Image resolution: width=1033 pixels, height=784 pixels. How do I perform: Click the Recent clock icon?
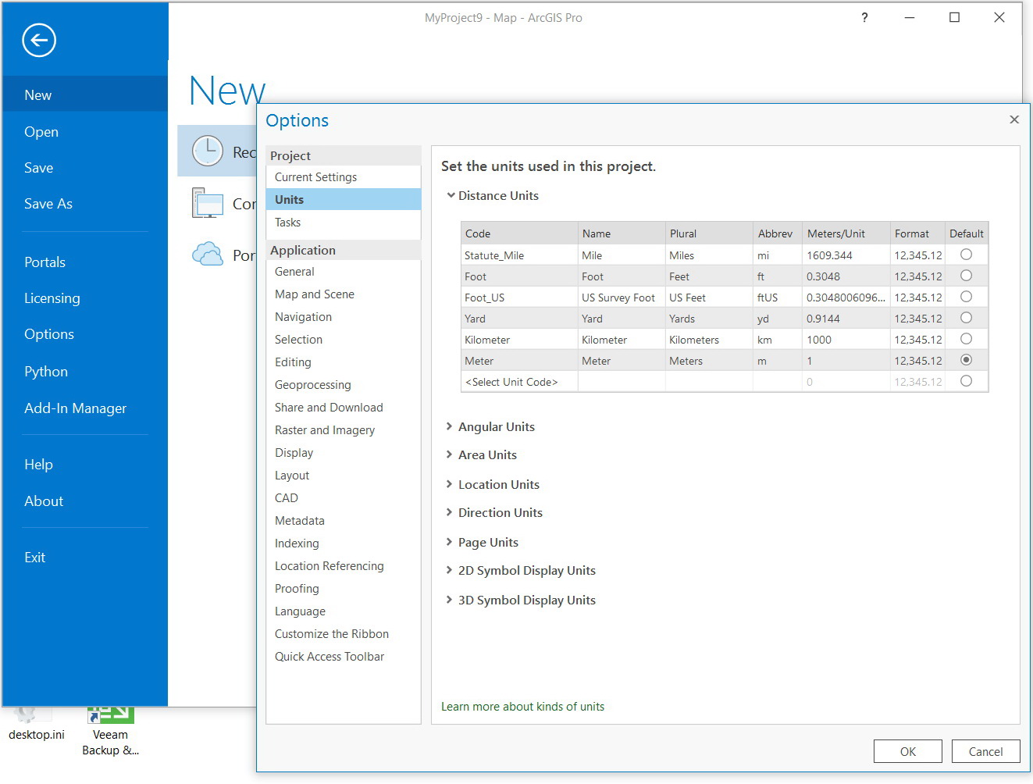click(208, 151)
